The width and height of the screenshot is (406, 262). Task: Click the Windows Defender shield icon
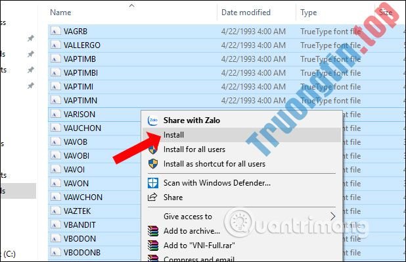click(x=153, y=183)
